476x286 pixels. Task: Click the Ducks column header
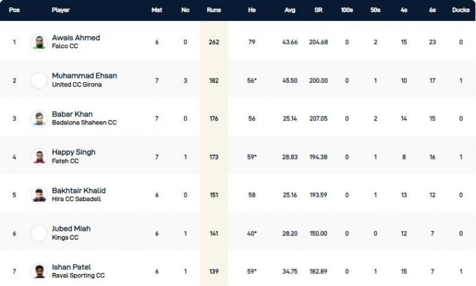[x=461, y=10]
